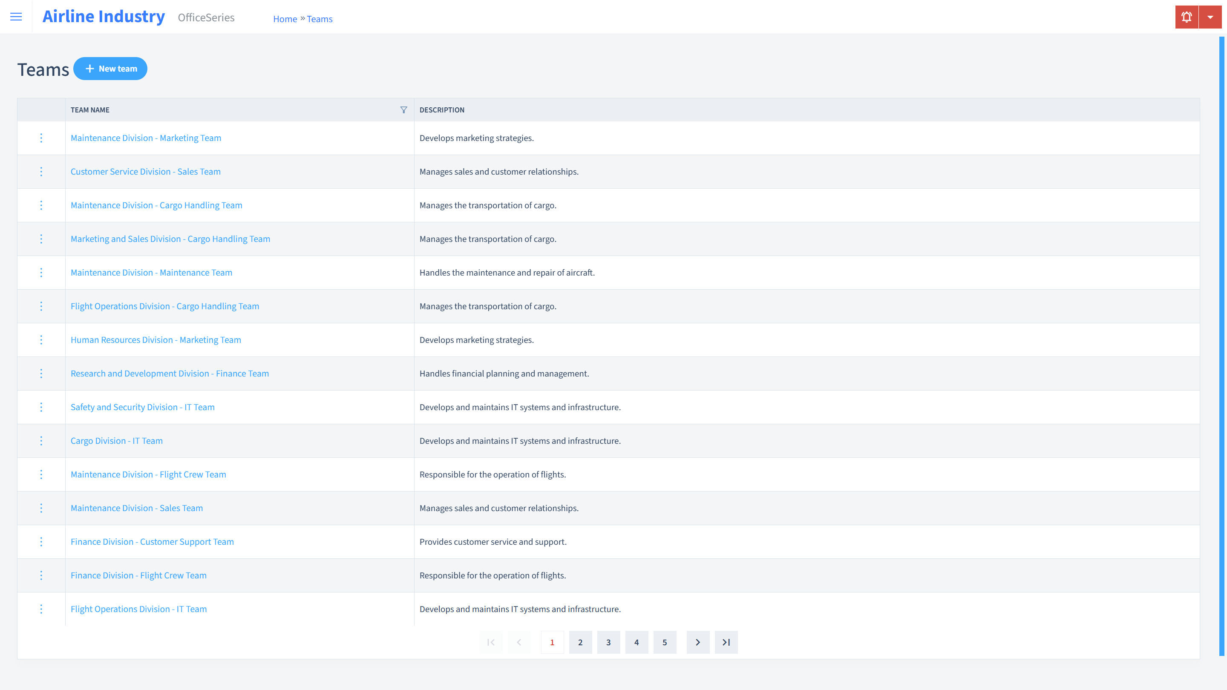Click the next page arrow button
This screenshot has height=690, width=1227.
(698, 642)
